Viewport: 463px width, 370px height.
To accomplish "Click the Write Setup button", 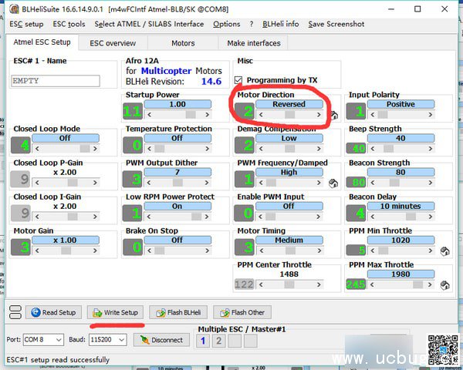I will click(115, 312).
